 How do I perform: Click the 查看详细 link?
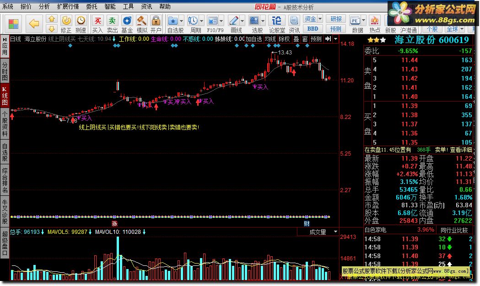coord(461,150)
